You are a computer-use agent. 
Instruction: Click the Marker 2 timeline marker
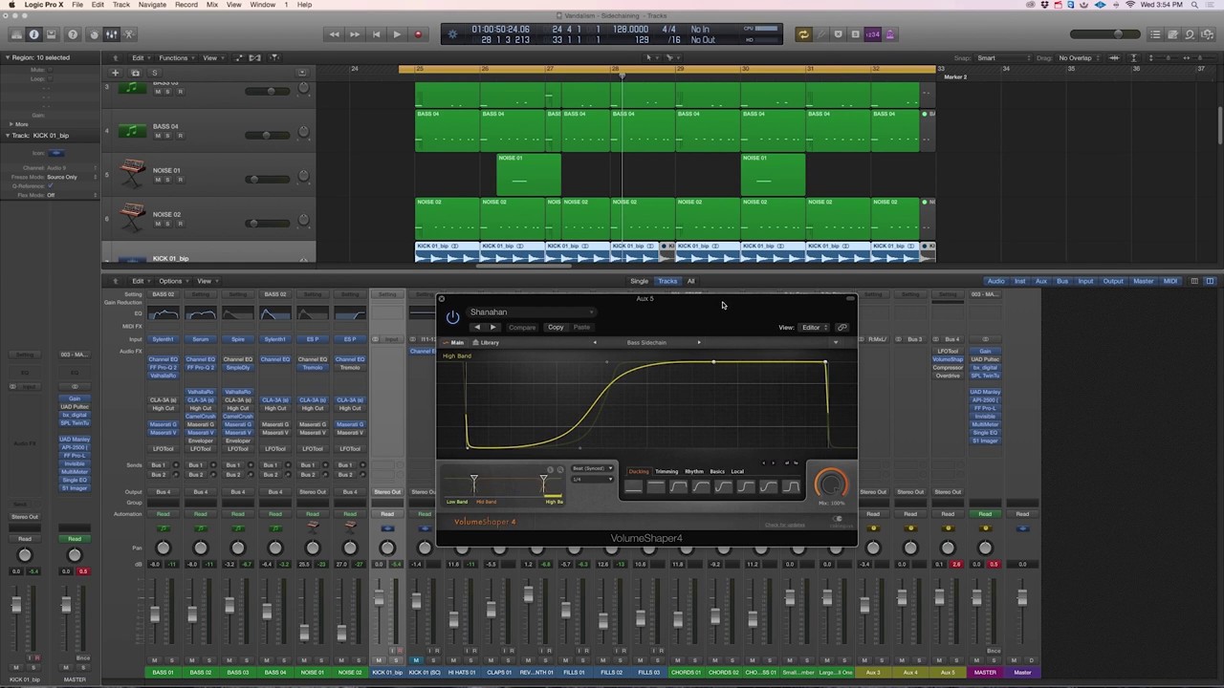pos(954,76)
